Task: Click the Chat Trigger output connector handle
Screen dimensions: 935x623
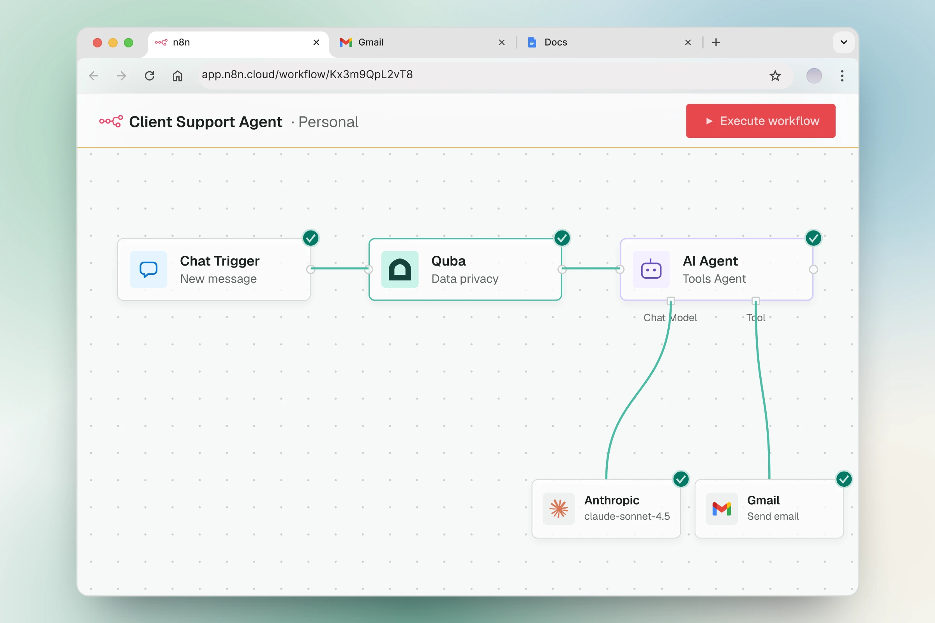Action: click(x=310, y=269)
